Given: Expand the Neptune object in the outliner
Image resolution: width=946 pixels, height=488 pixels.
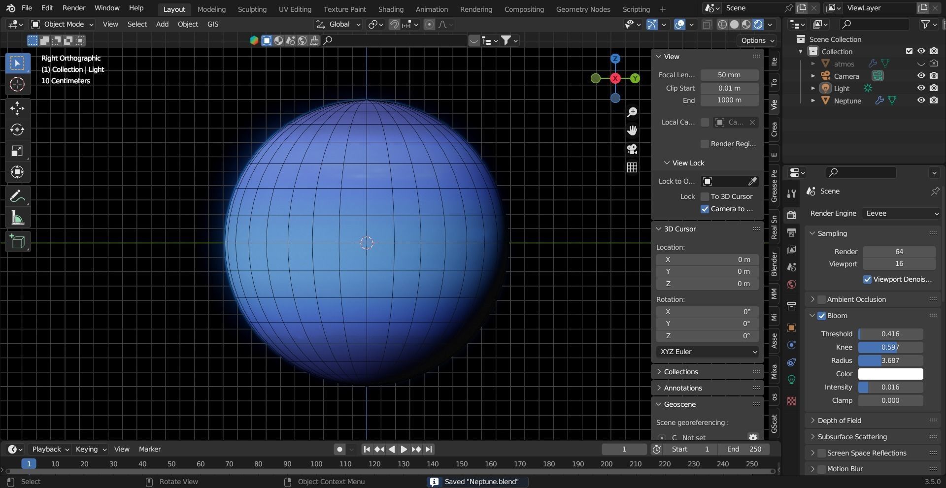Looking at the screenshot, I should (x=813, y=100).
